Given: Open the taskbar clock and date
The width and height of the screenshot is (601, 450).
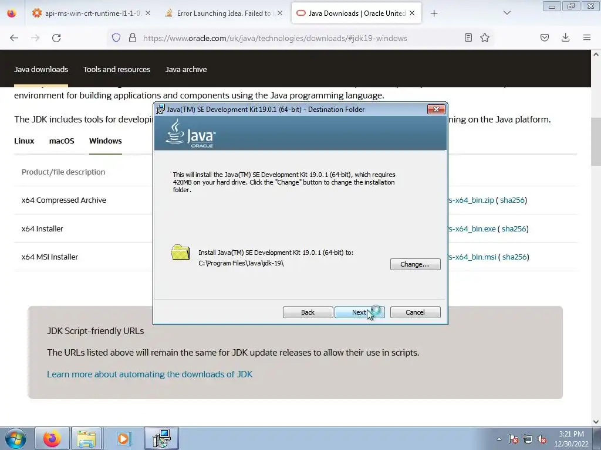Looking at the screenshot, I should 571,439.
